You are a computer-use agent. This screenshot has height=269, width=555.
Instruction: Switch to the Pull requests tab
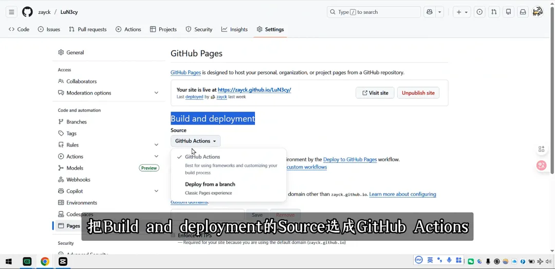(x=87, y=29)
